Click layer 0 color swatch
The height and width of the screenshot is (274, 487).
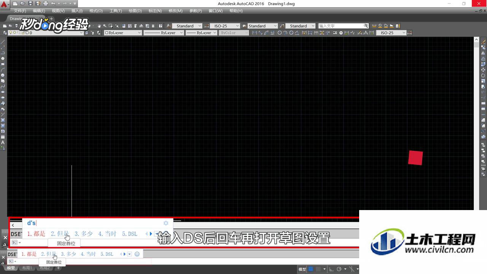click(x=27, y=33)
